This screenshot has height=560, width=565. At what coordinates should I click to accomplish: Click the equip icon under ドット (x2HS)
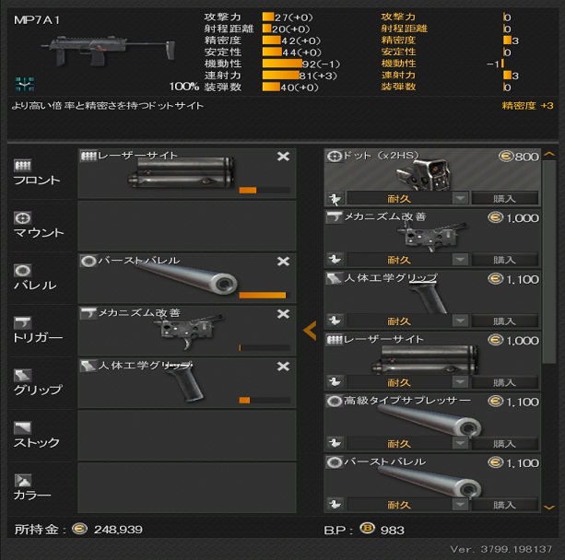pos(335,198)
